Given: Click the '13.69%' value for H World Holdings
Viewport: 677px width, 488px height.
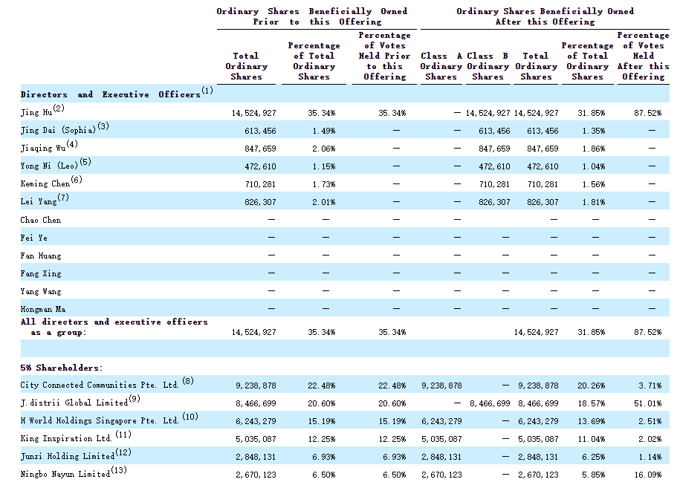Looking at the screenshot, I should pyautogui.click(x=592, y=422).
